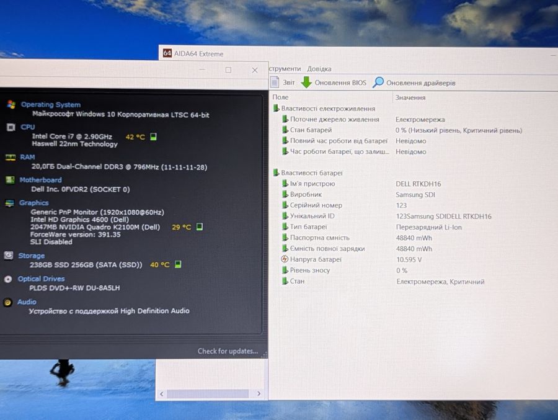558x420 pixels.
Task: Click the value Samsung SDI
Action: tap(415, 195)
